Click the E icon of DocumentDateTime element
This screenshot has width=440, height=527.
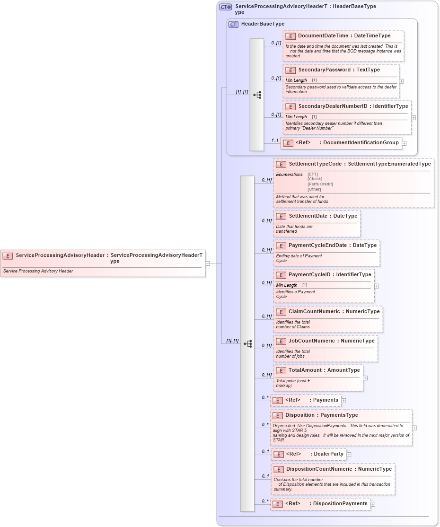click(290, 36)
